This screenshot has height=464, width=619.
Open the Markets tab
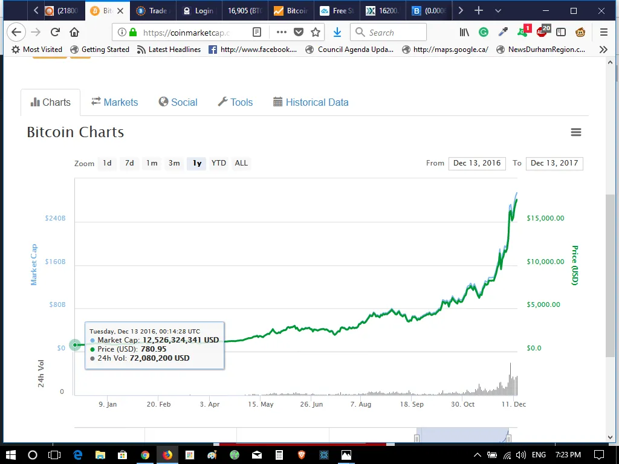(x=114, y=102)
